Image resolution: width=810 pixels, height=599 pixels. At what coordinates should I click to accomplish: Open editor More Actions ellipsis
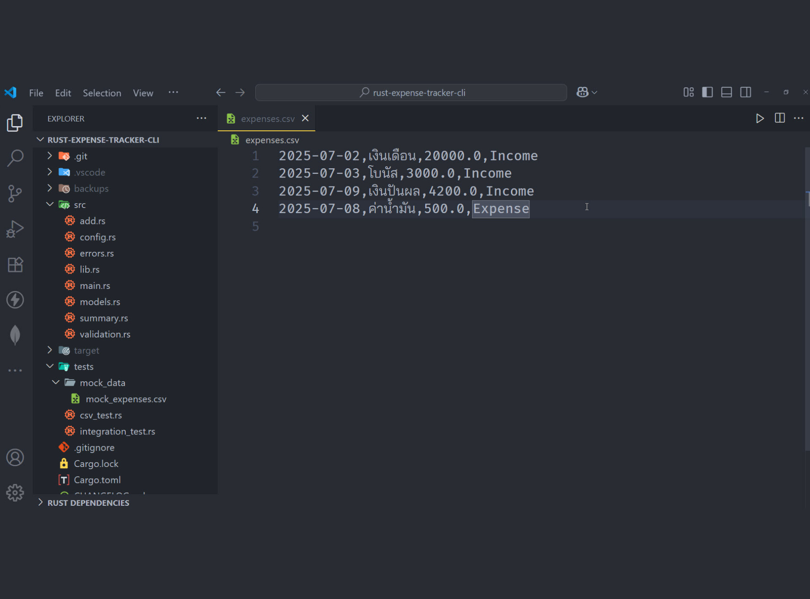799,119
